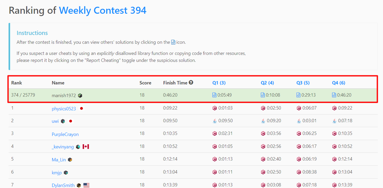Image resolution: width=383 pixels, height=188 pixels.
Task: View Ma_Lin's Q3 C++ solution icon
Action: tap(299, 159)
